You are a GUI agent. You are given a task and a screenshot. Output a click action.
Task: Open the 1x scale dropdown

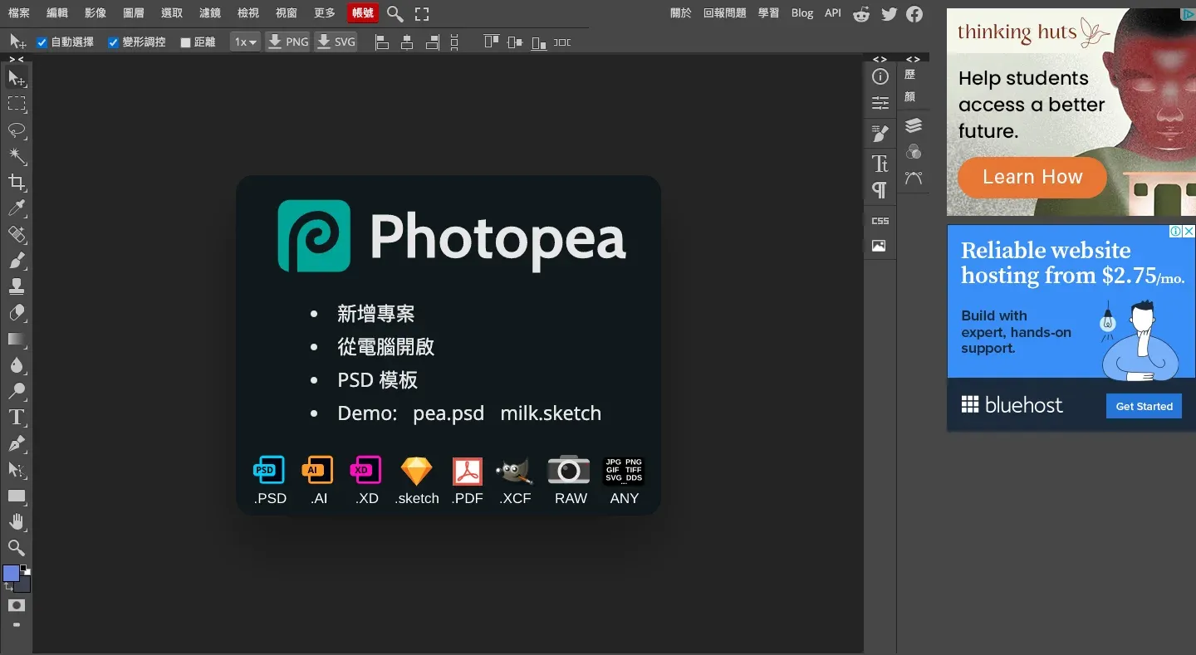click(x=245, y=42)
